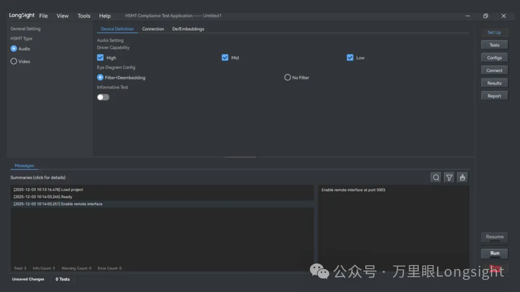Clear messages with the broom icon
The width and height of the screenshot is (520, 292).
[462, 178]
